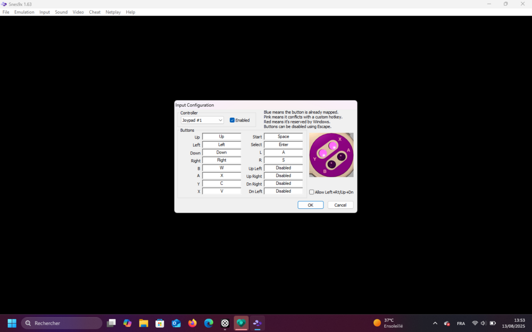Cancel the Input Configuration dialog
The height and width of the screenshot is (332, 532).
(x=340, y=205)
